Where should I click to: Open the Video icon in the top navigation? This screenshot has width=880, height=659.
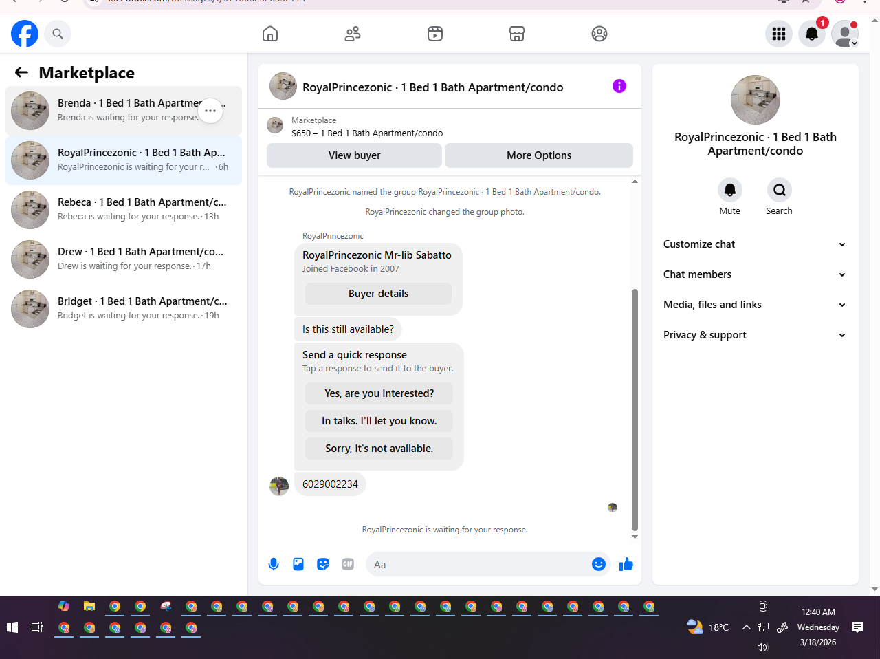(x=435, y=34)
